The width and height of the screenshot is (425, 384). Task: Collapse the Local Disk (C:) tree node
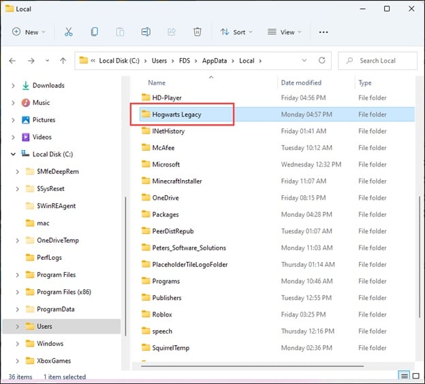pos(13,154)
